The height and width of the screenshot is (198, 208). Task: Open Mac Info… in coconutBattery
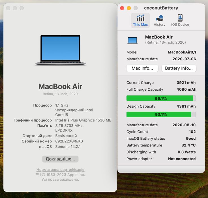point(142,68)
